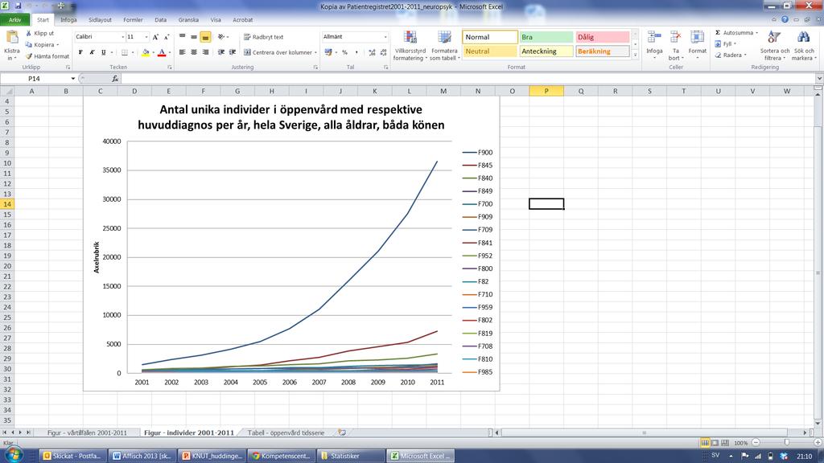
Task: Apply the Dålig cell style
Action: tap(602, 37)
